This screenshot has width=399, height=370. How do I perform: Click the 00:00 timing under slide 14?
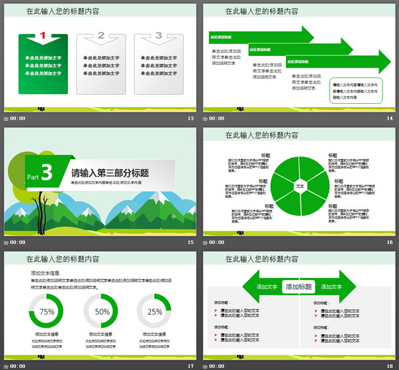[217, 119]
